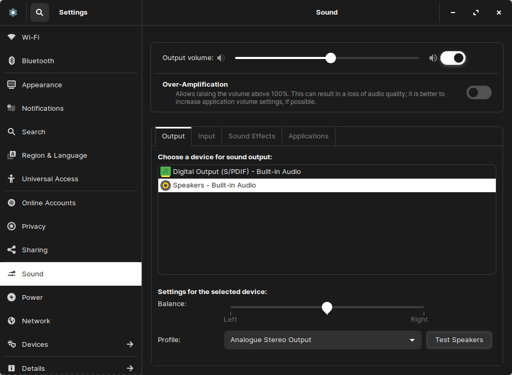The height and width of the screenshot is (375, 512).
Task: Select the Digital Output (S/PDIF) device
Action: point(237,172)
